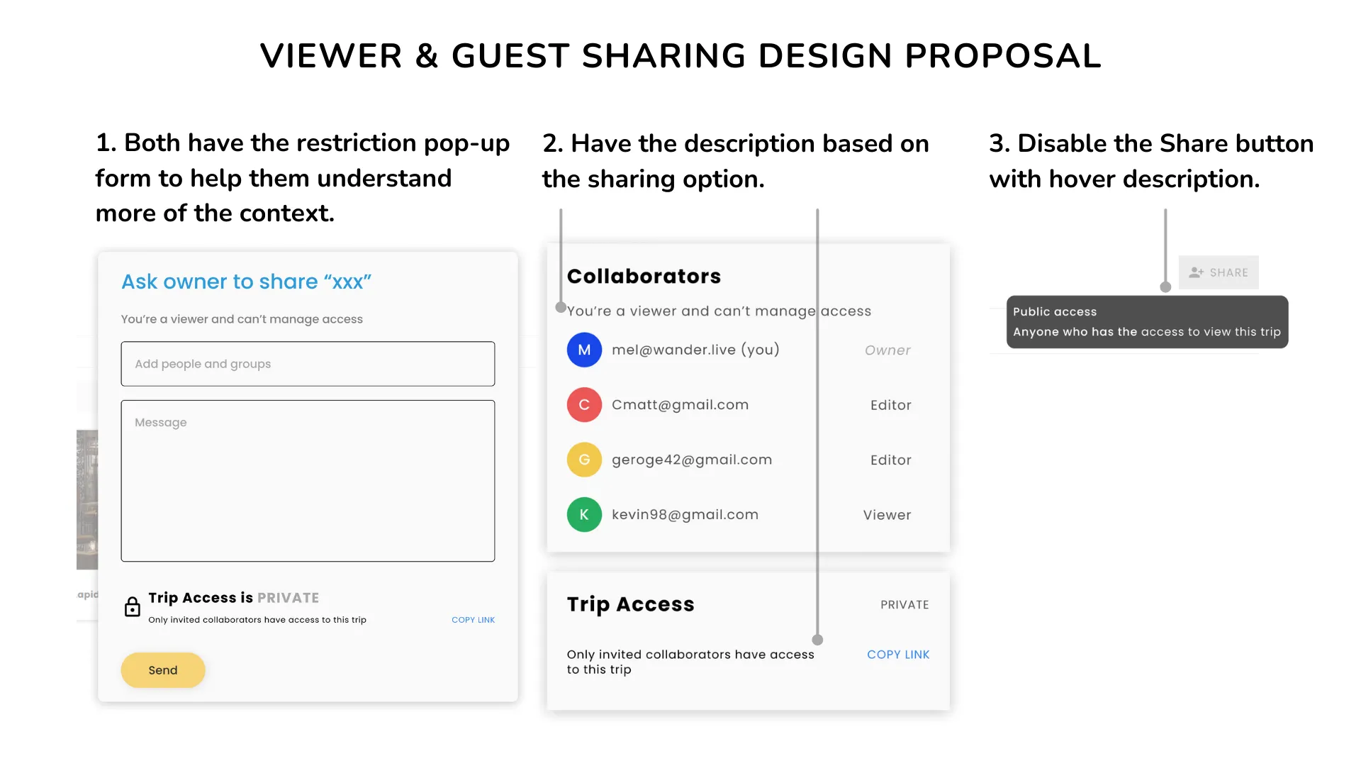Select the Cmatt@gmail.com email text
1361x766 pixels.
pos(680,405)
